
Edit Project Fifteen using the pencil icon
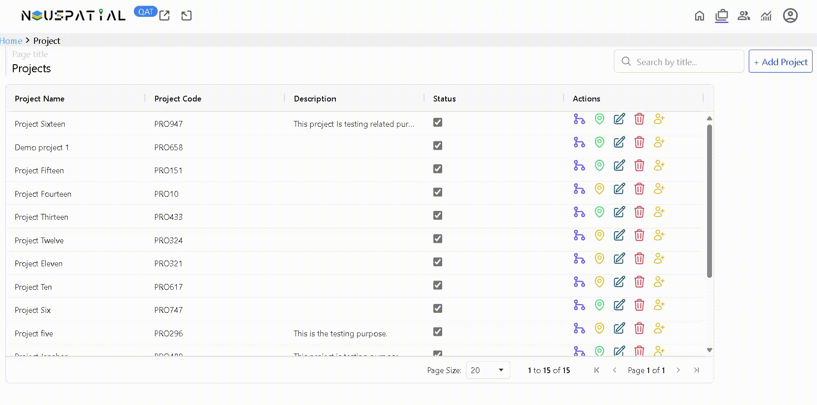point(619,166)
